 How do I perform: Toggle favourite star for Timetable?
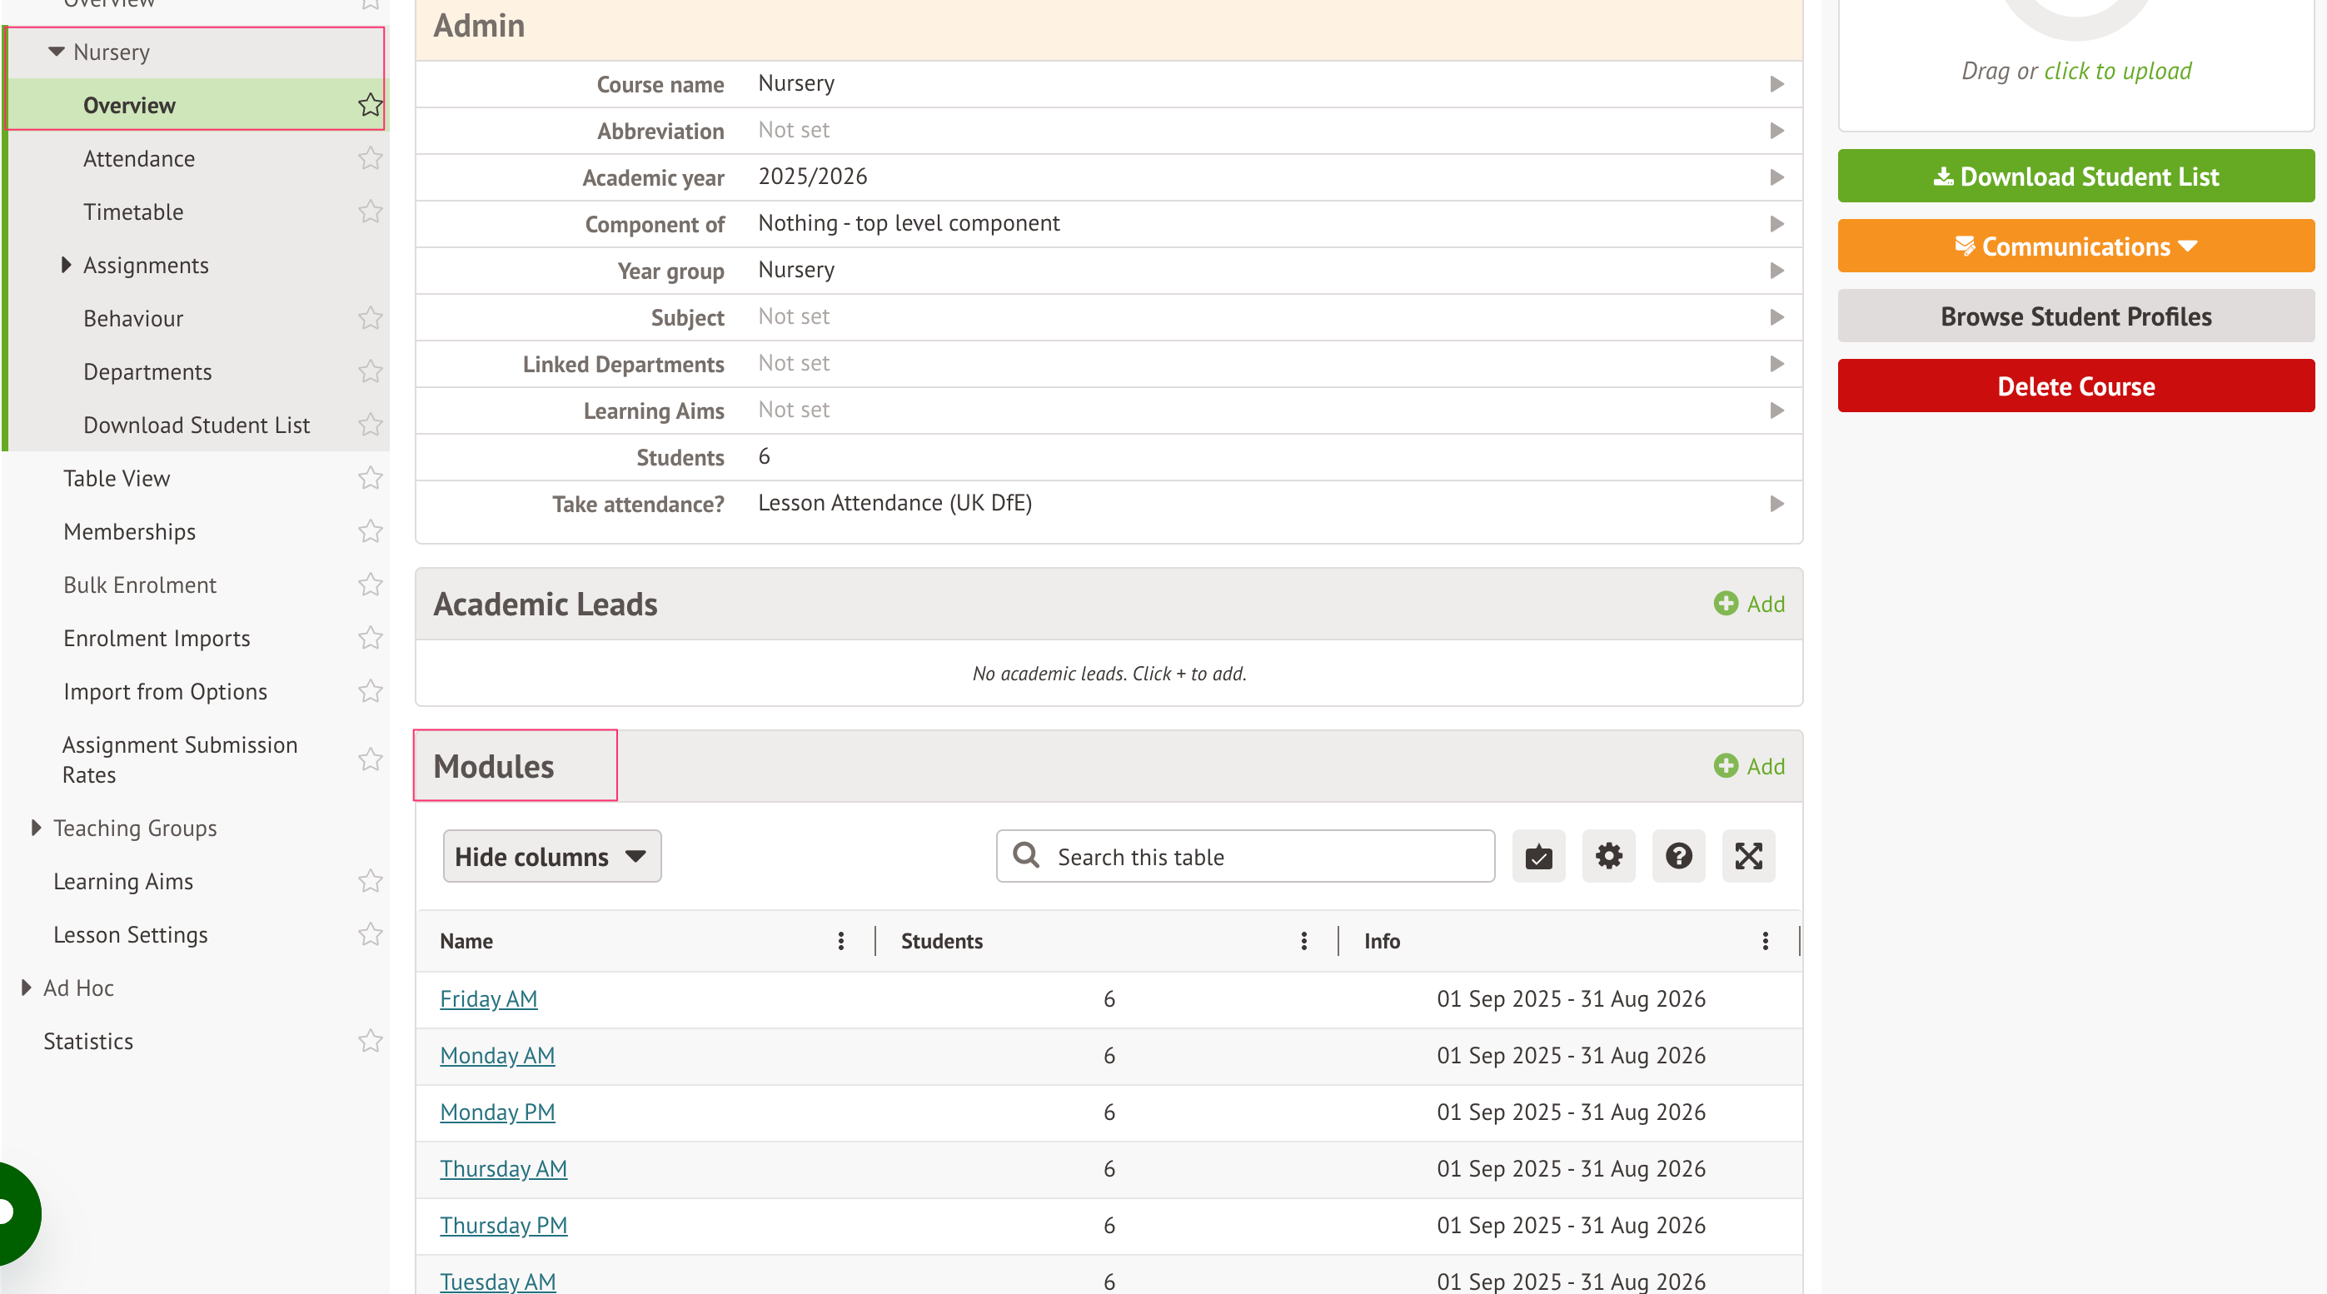point(370,212)
